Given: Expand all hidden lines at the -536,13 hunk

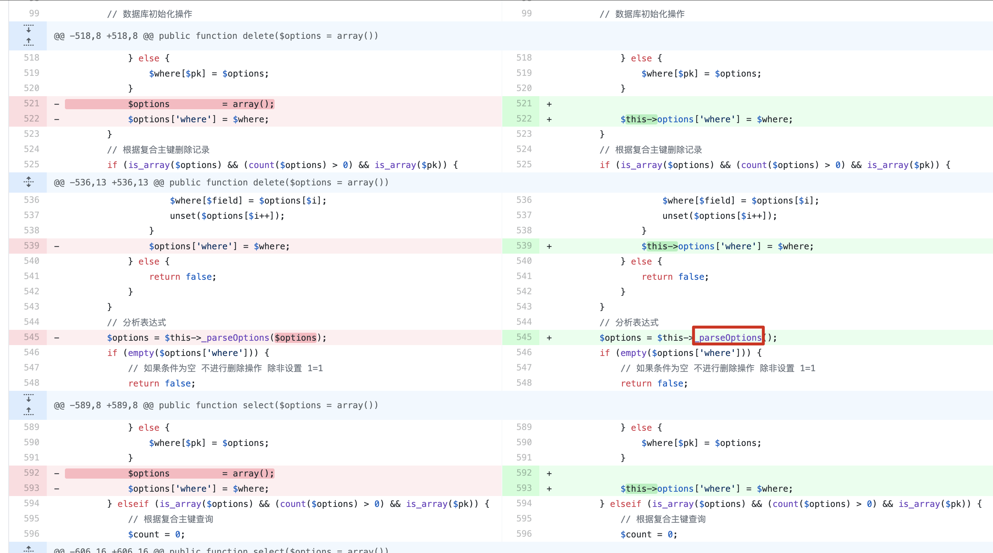Looking at the screenshot, I should click(28, 182).
